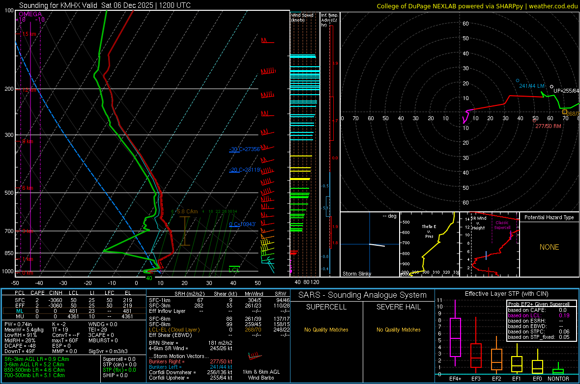
Task: Click the Wind Speed (knots) panel header
Action: [302, 17]
